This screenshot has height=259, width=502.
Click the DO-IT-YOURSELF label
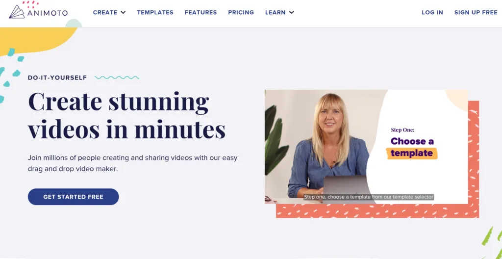click(x=57, y=78)
